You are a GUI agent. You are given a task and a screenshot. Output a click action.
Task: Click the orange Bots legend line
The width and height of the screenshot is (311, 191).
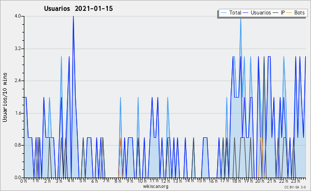[x=289, y=12]
